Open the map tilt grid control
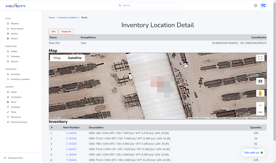Image resolution: width=276 pixels, height=163 pixels. point(260,81)
